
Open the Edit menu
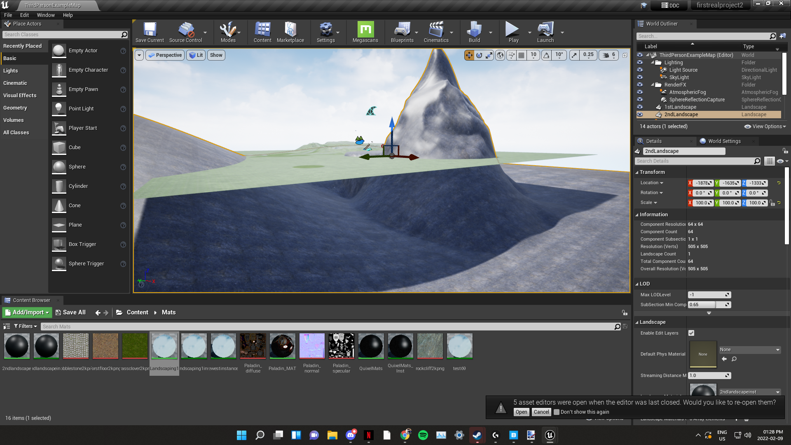(x=25, y=15)
